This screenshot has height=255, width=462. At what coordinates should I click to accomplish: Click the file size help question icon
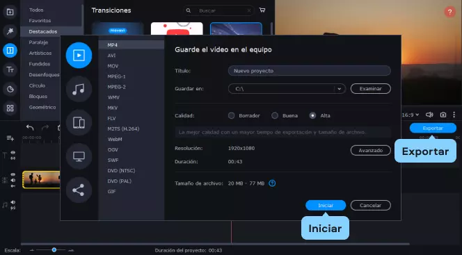(x=272, y=183)
